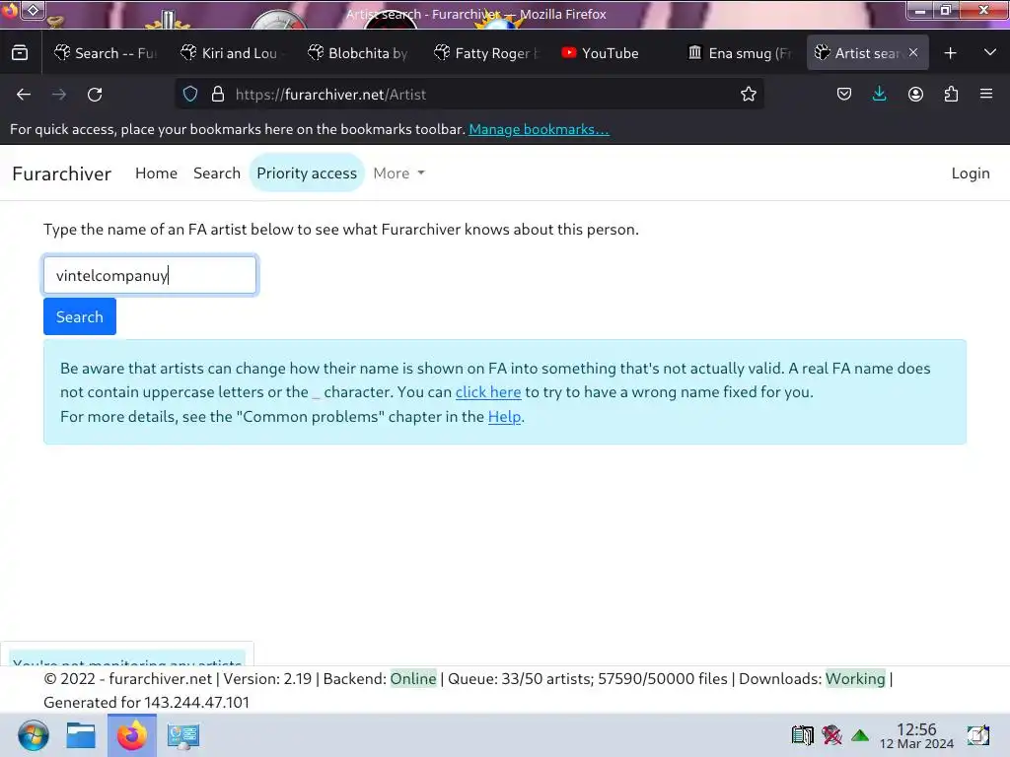The image size is (1010, 757).
Task: Click the 'Queue: 33/50 artists' footer text
Action: pos(519,679)
